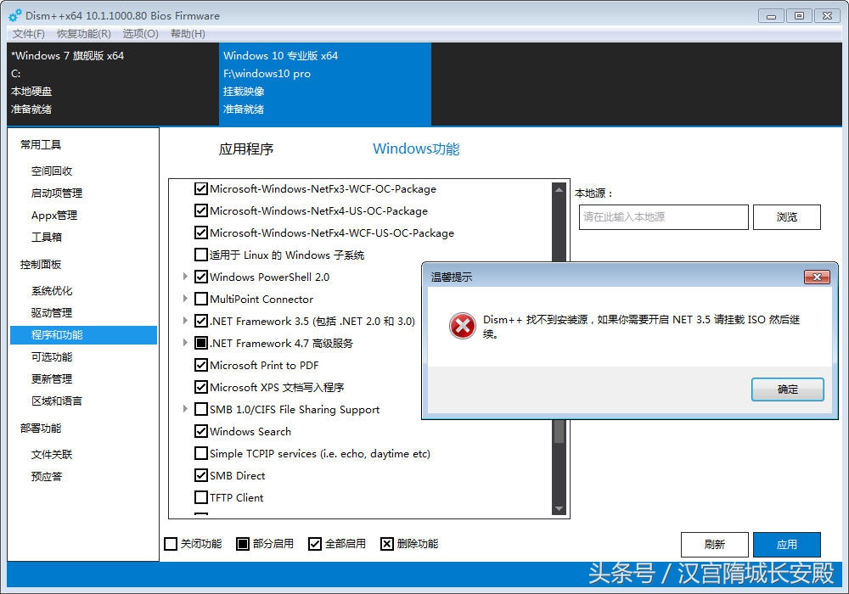Image resolution: width=849 pixels, height=594 pixels.
Task: Open 启动项管理 in the sidebar
Action: (x=57, y=193)
